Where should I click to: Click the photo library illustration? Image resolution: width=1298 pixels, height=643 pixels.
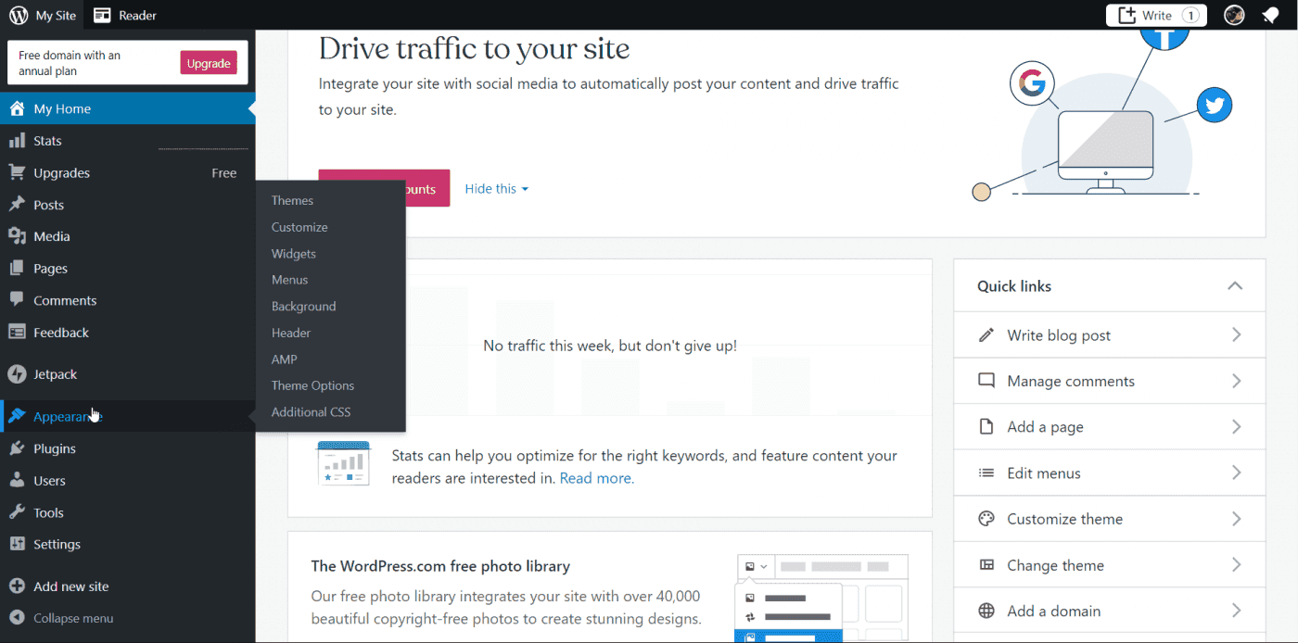pos(822,599)
